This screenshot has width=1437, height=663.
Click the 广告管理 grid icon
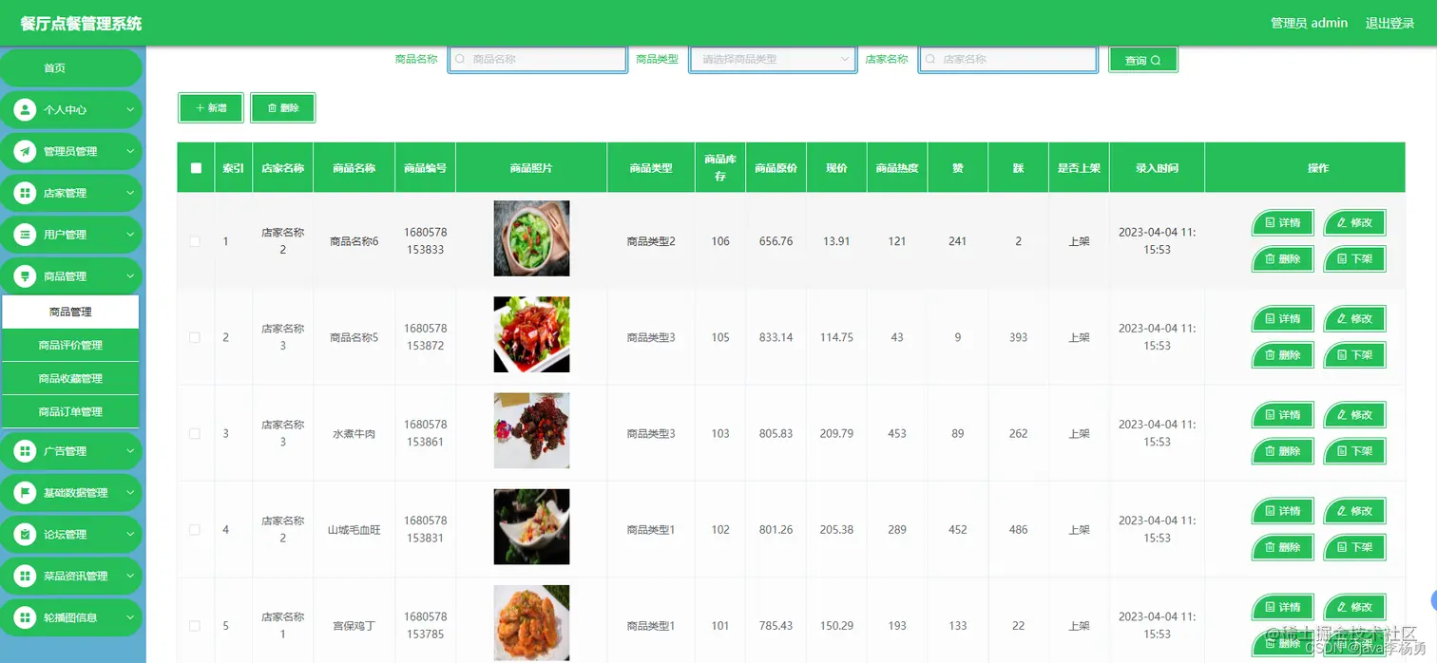click(26, 451)
